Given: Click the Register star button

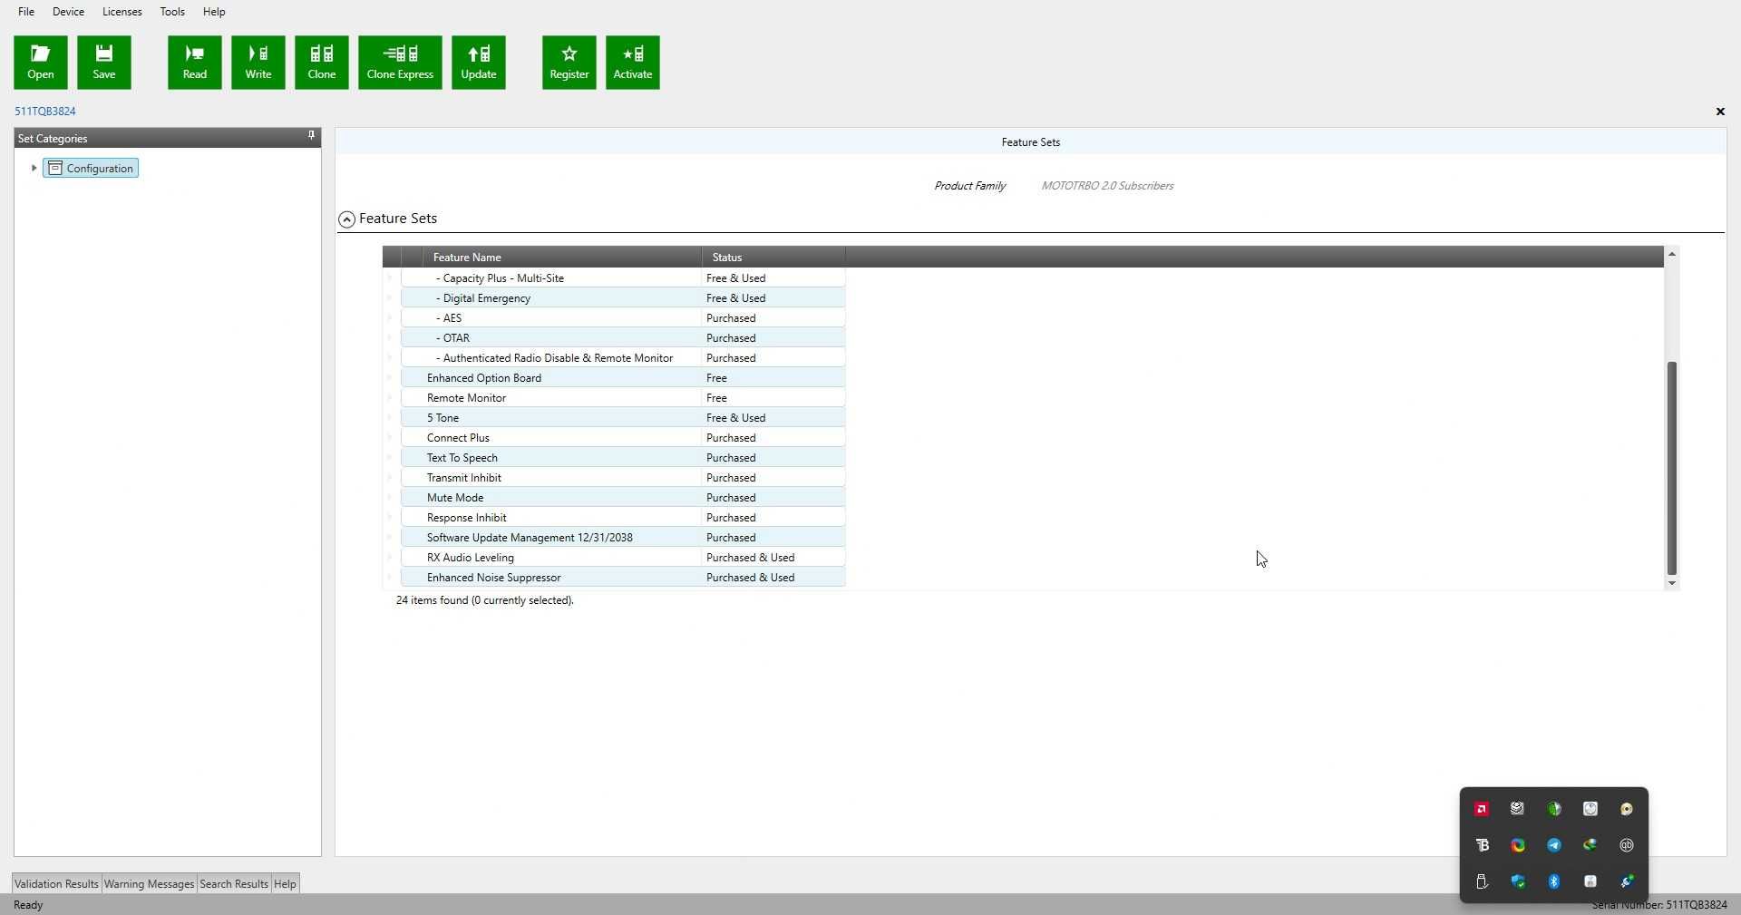Looking at the screenshot, I should click(569, 63).
